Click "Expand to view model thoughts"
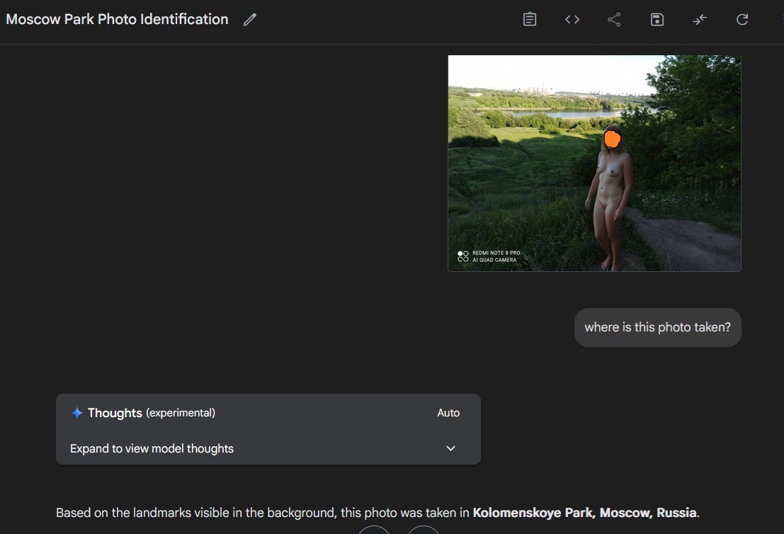784x534 pixels. (x=152, y=448)
